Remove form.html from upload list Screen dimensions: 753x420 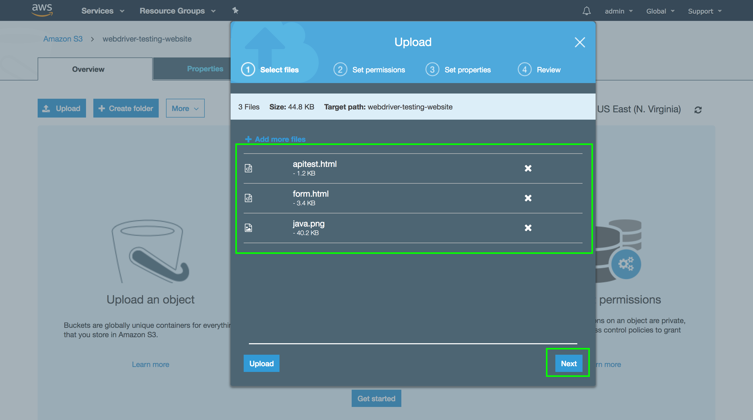(x=528, y=198)
